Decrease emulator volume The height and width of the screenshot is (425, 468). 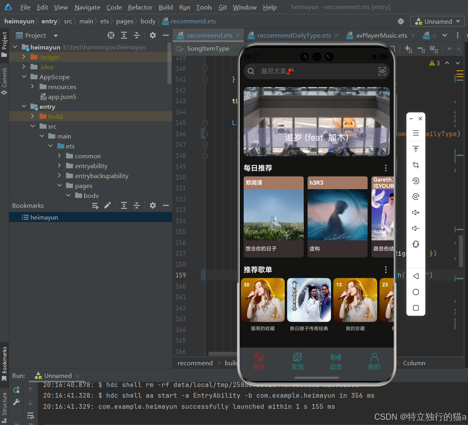tap(416, 228)
